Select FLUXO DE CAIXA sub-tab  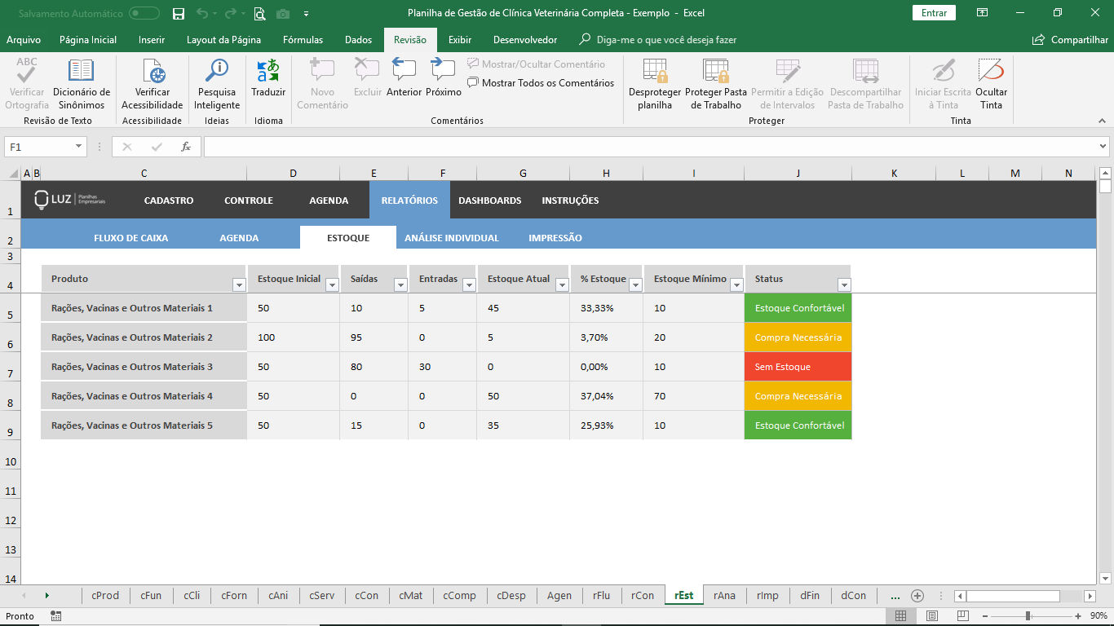[130, 238]
